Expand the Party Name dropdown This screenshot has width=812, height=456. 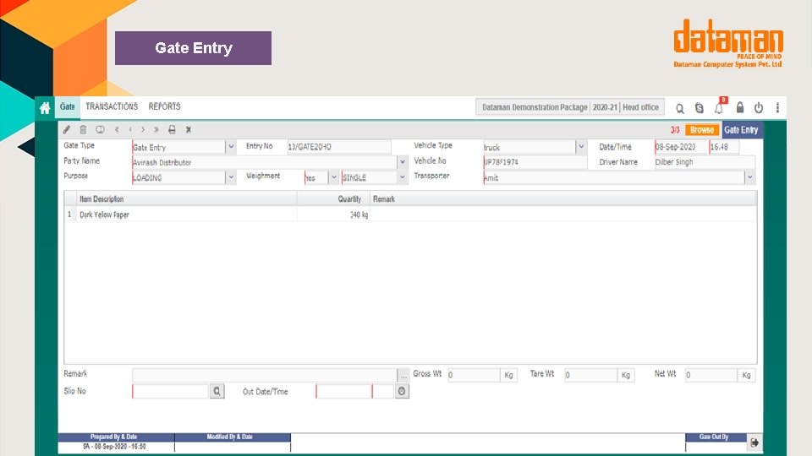[403, 162]
